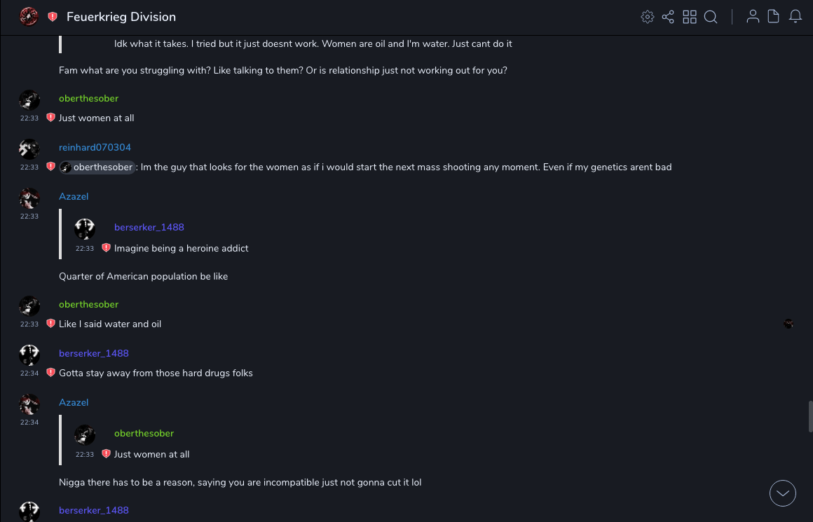Image resolution: width=813 pixels, height=522 pixels.
Task: Click the vertical scrollbar thumb
Action: pyautogui.click(x=810, y=416)
